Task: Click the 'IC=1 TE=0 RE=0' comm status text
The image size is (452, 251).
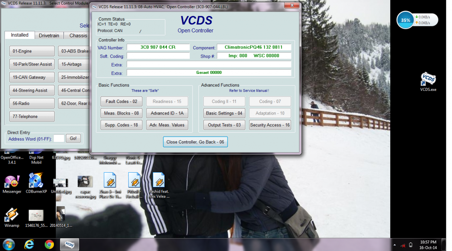Action: [x=114, y=24]
